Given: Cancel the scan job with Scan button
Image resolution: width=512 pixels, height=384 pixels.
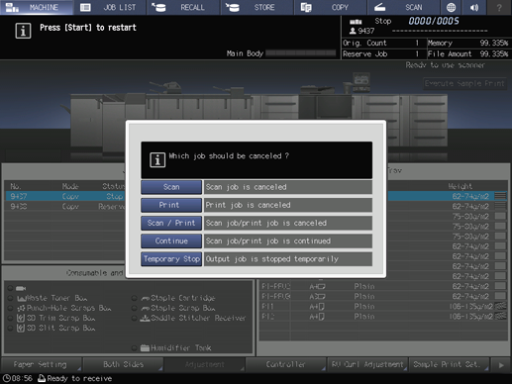Looking at the screenshot, I should click(171, 187).
